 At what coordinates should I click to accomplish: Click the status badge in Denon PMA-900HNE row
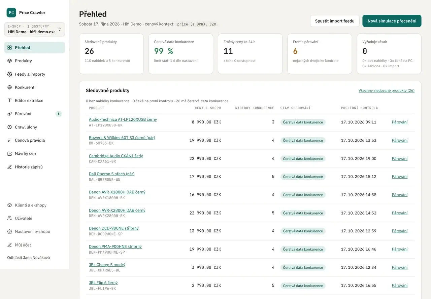303,249
